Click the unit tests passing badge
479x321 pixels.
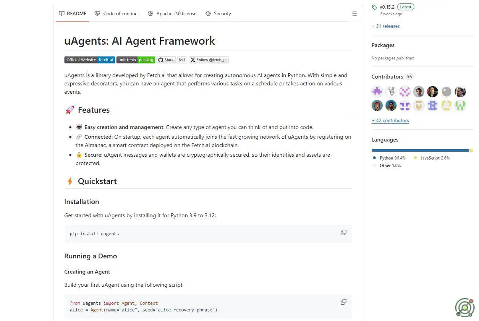tap(136, 60)
